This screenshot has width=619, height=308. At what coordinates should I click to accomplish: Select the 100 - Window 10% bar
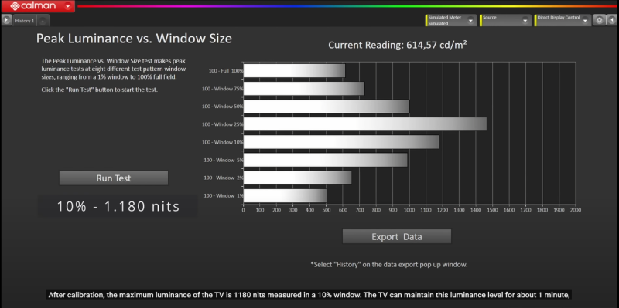click(341, 142)
